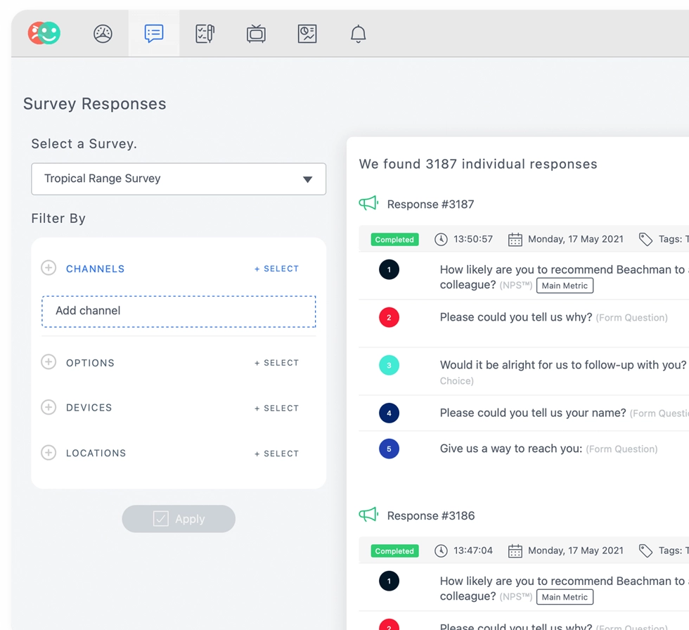Click red question 2 circle marker
689x630 pixels.
(x=389, y=317)
